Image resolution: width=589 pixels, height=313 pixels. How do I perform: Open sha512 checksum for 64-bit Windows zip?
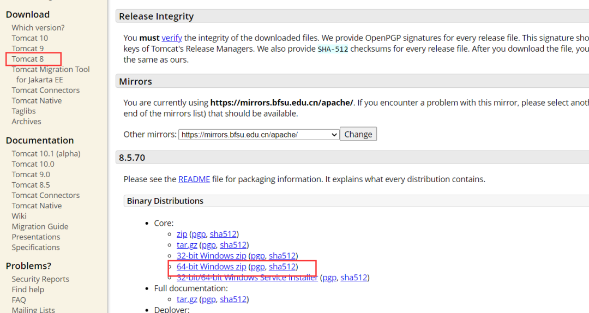point(282,267)
